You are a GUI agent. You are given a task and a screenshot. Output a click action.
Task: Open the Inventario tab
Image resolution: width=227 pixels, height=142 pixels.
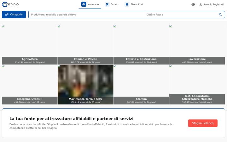point(90,4)
